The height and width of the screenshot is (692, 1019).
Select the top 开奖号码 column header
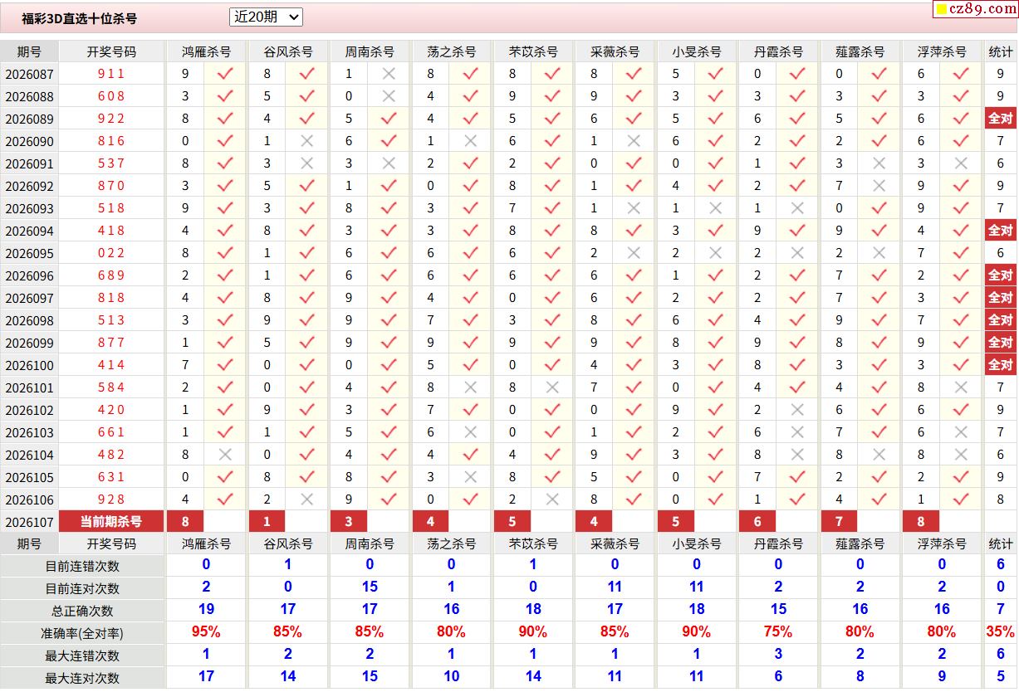(111, 51)
